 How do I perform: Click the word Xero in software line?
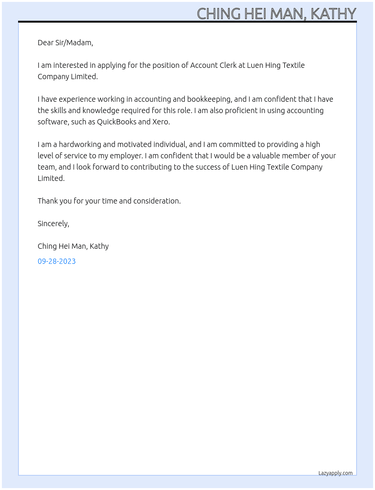(x=161, y=122)
